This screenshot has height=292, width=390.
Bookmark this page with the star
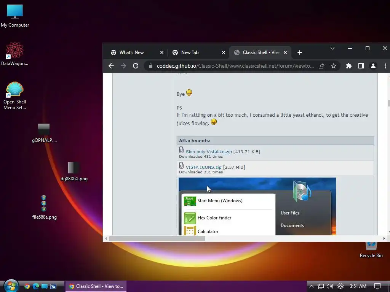click(x=334, y=66)
